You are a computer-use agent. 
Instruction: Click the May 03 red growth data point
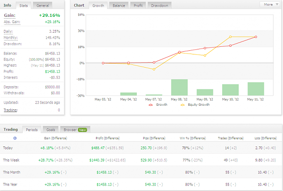point(103,63)
